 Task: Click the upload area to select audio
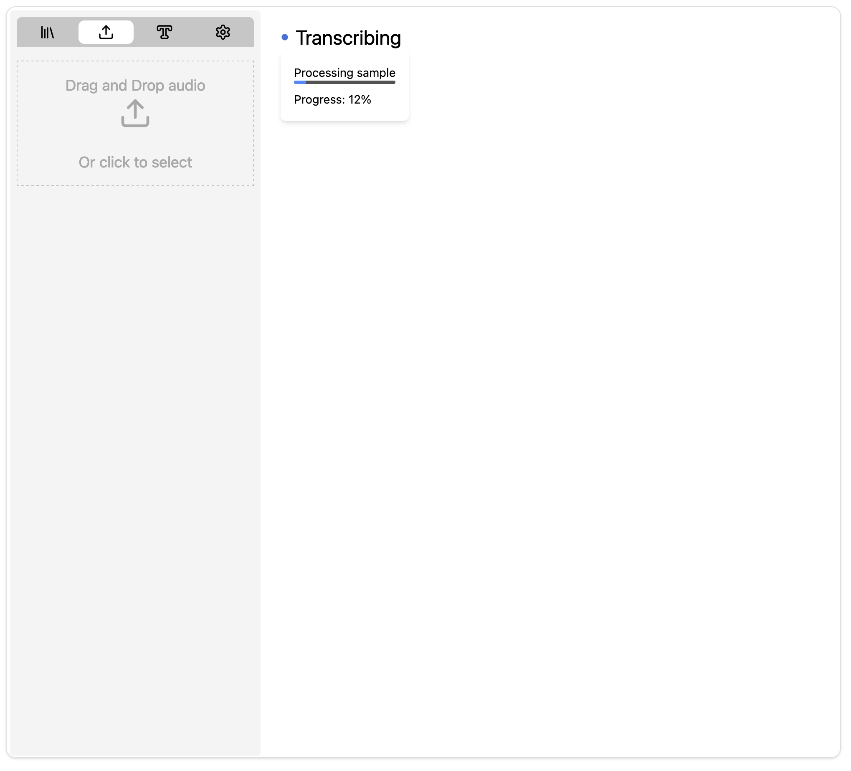click(x=136, y=123)
